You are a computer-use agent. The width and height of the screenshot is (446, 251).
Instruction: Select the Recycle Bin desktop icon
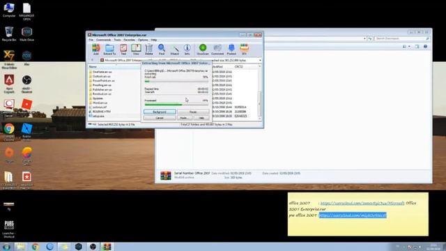9,33
